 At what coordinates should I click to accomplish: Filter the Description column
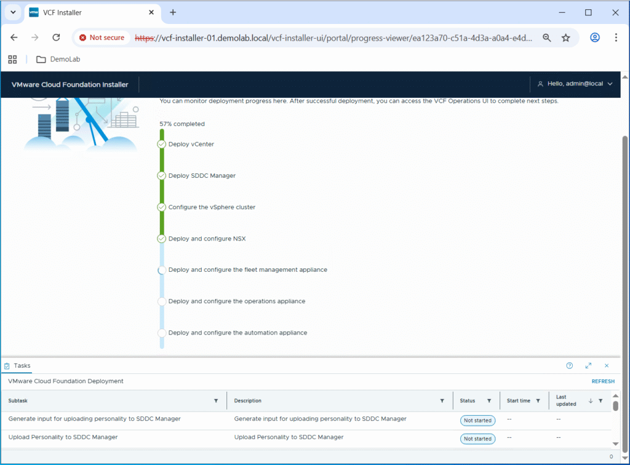[x=442, y=401]
